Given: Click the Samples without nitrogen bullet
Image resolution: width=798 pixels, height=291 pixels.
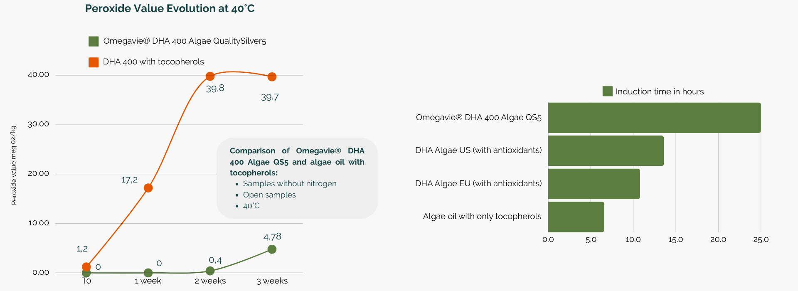Looking at the screenshot, I should coord(290,184).
